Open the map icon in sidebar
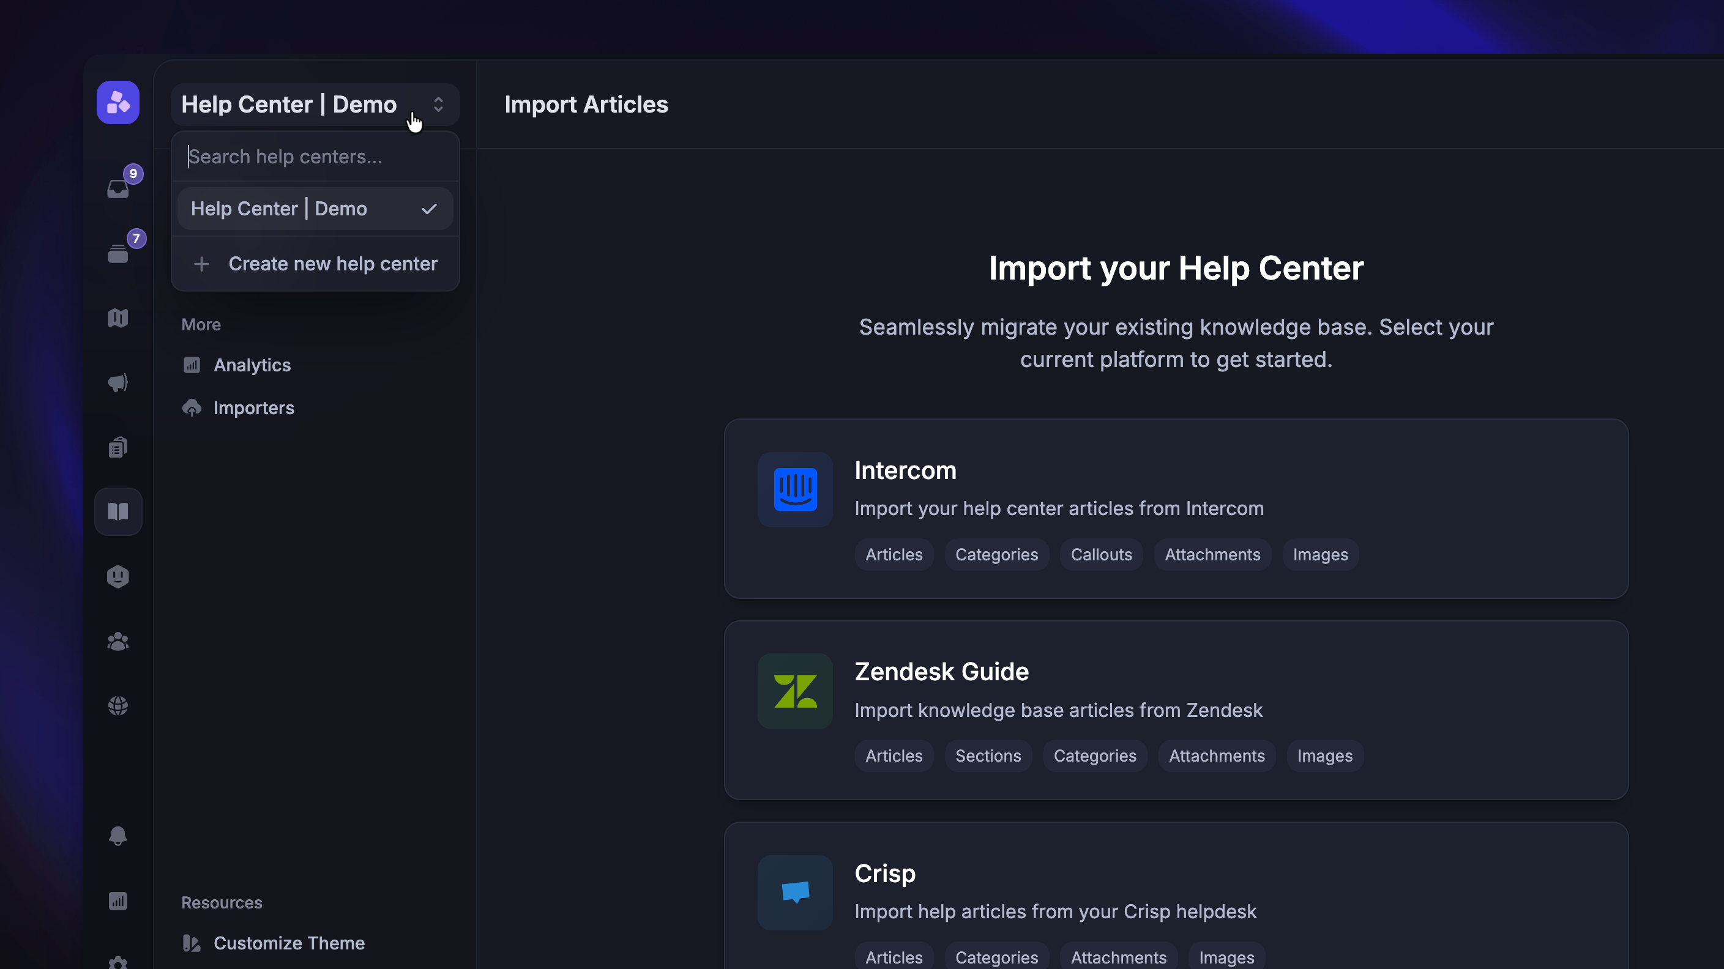The width and height of the screenshot is (1724, 969). [x=118, y=318]
